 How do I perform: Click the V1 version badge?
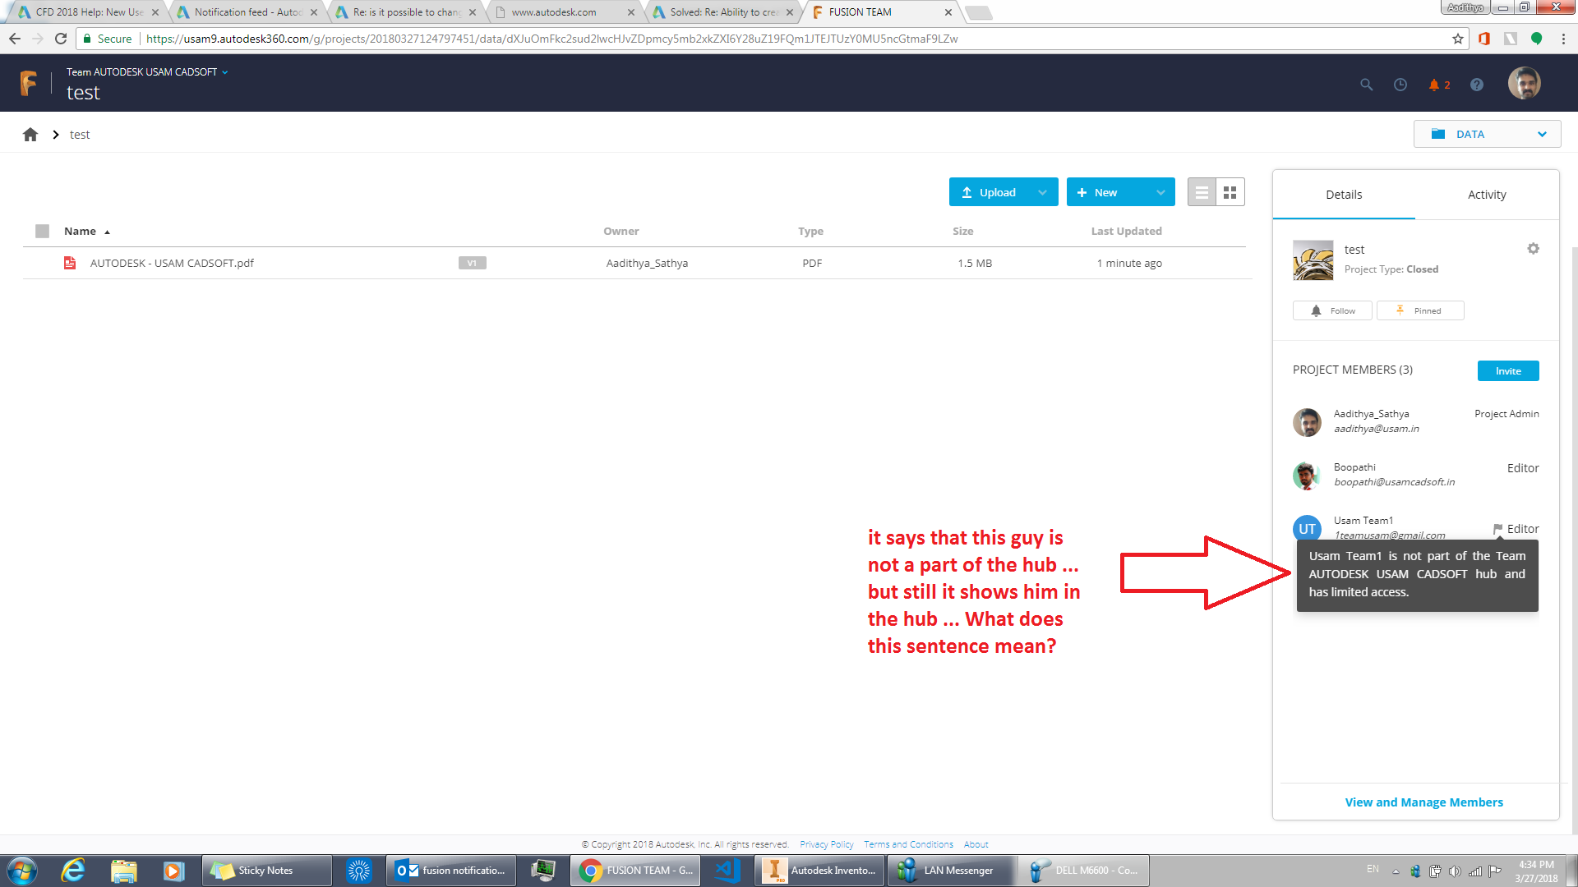(472, 263)
